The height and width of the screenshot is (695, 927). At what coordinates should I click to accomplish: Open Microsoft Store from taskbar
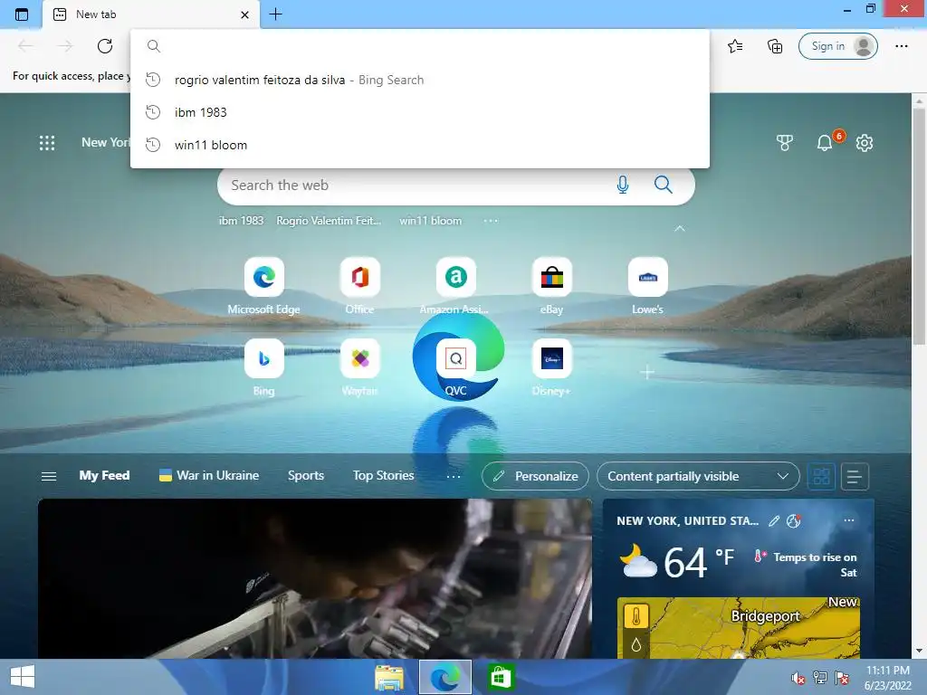pyautogui.click(x=501, y=677)
